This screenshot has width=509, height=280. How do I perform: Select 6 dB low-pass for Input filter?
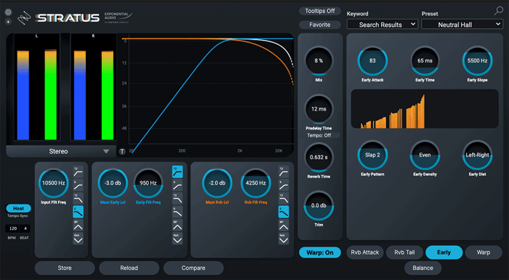point(78,212)
